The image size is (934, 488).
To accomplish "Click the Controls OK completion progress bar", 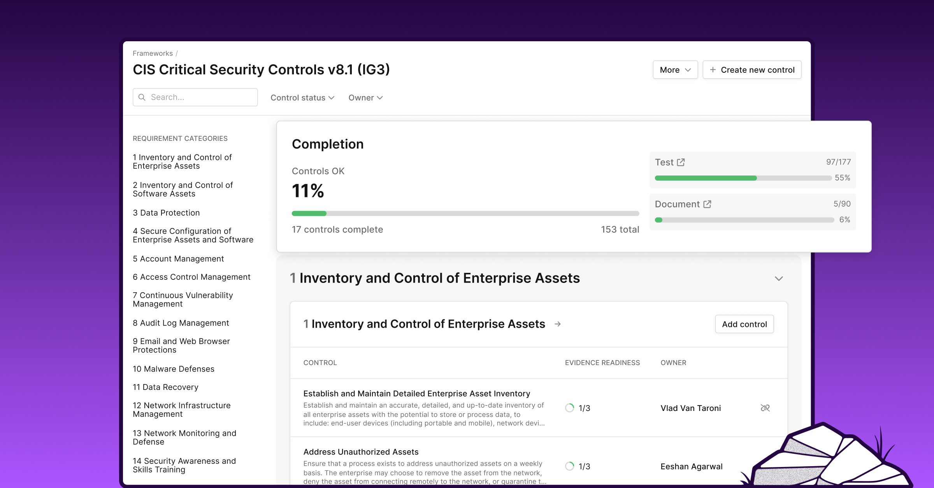I will click(x=465, y=213).
